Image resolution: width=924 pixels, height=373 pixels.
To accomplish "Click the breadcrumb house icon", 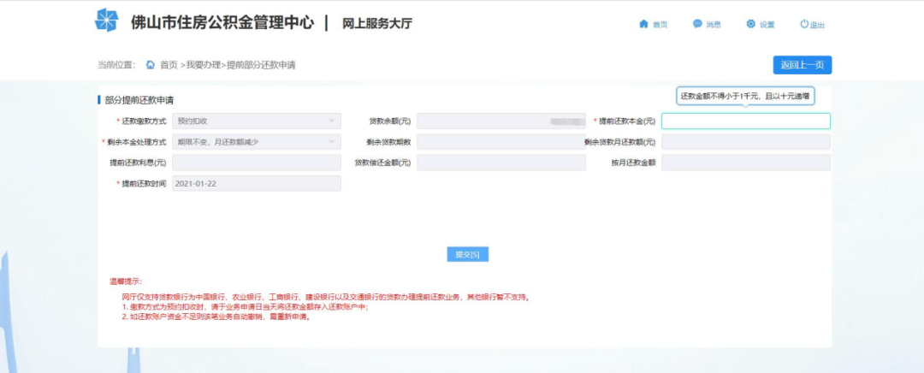I will pyautogui.click(x=151, y=65).
